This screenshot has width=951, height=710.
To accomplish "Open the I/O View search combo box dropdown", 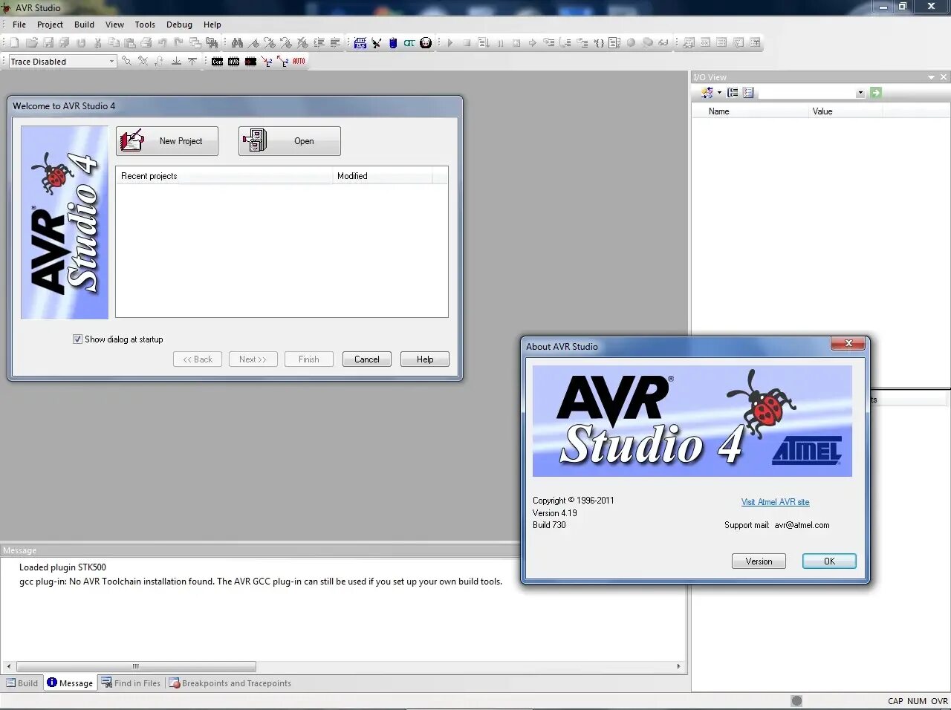I will tap(860, 93).
